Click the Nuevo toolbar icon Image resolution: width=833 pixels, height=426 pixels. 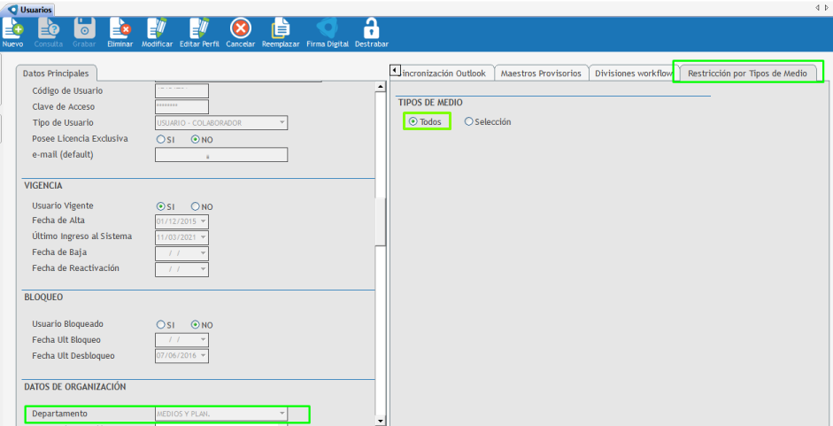tap(12, 29)
